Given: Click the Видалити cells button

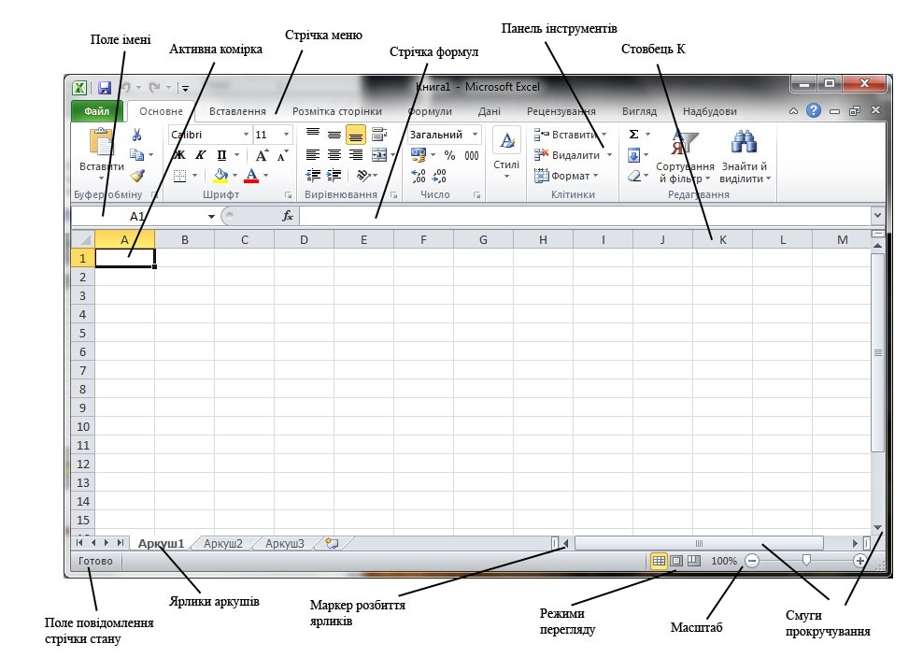Looking at the screenshot, I should tap(573, 155).
